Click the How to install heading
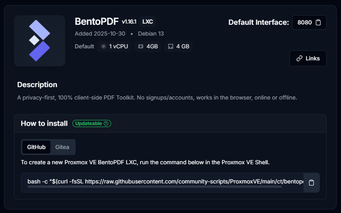This screenshot has height=213, width=341. 44,123
